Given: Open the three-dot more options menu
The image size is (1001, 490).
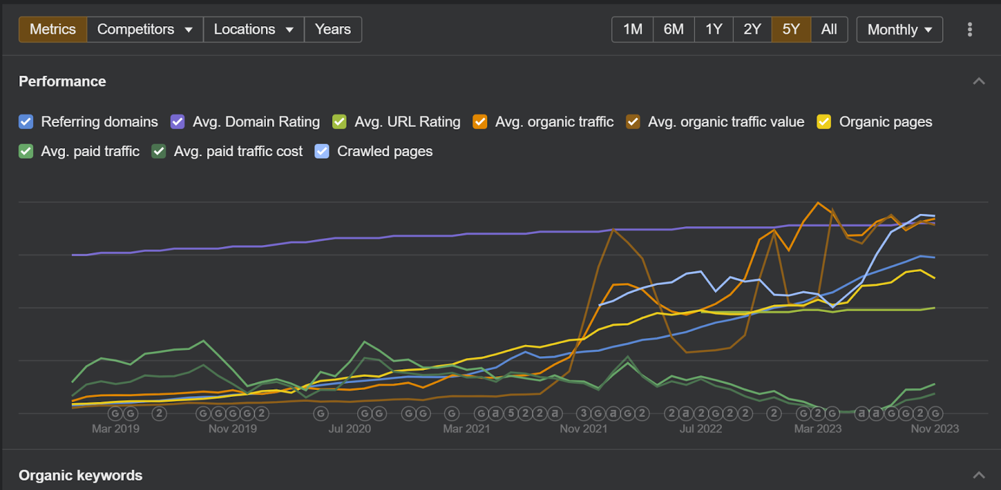Looking at the screenshot, I should pyautogui.click(x=969, y=29).
